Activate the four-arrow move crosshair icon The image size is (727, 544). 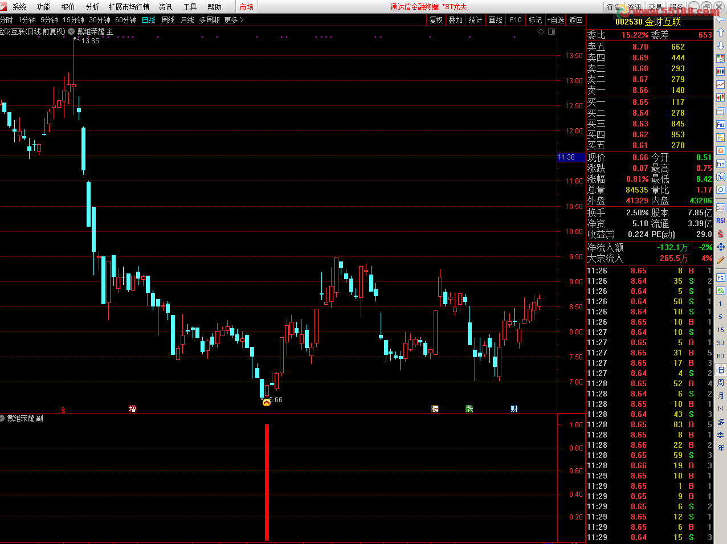(x=721, y=247)
